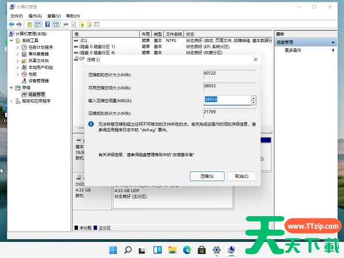Open Microsoft Store from the taskbar
This screenshot has height=258, width=344.
pos(202,250)
